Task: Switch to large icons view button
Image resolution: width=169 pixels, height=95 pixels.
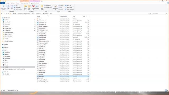Action: (x=168, y=91)
